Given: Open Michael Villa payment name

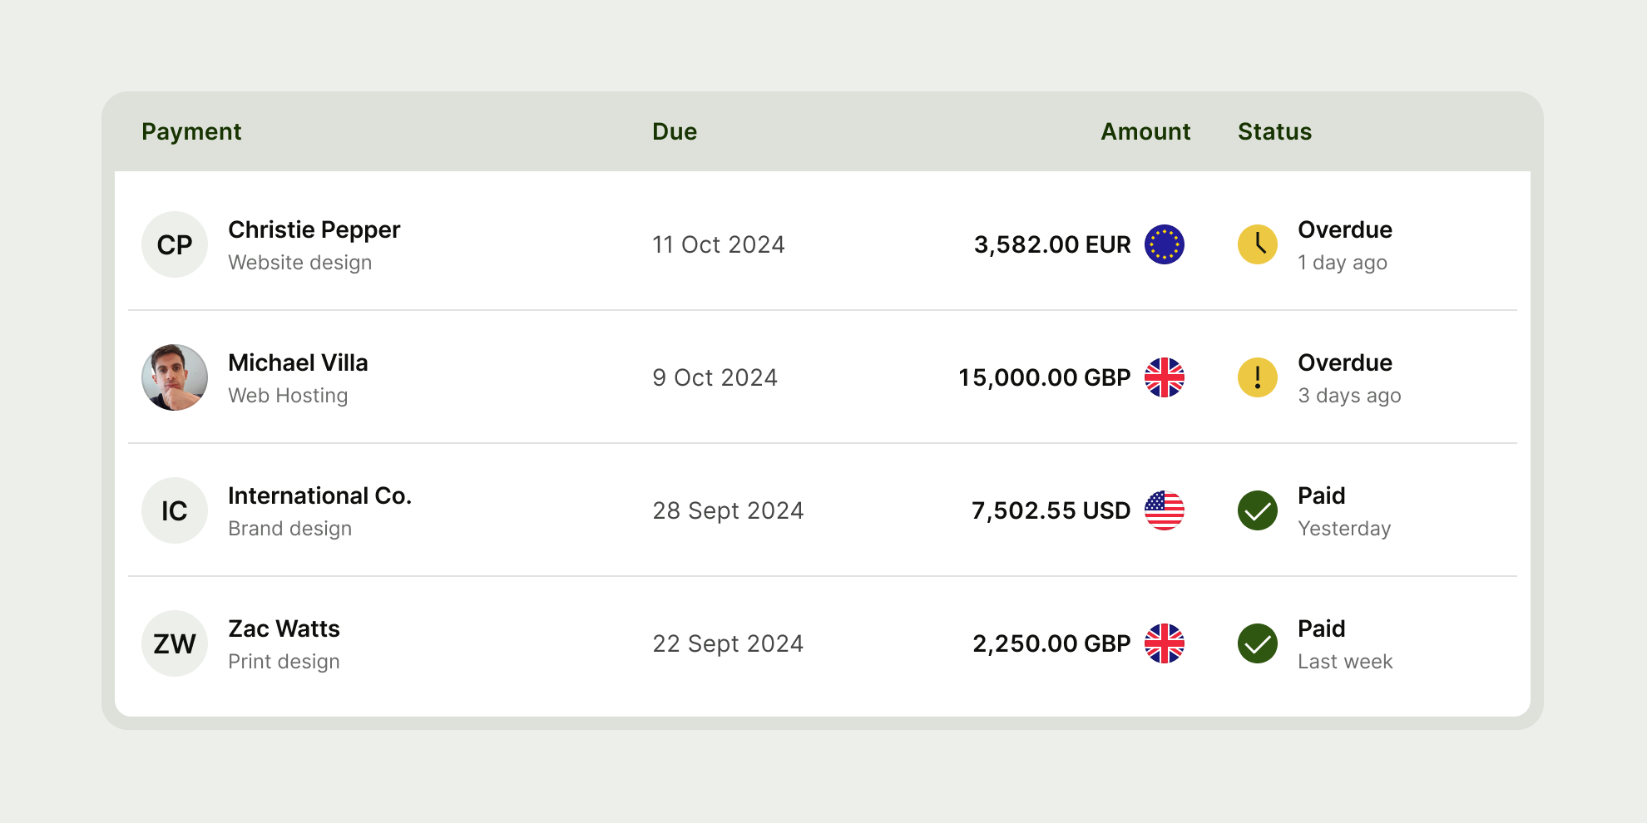Looking at the screenshot, I should point(298,363).
